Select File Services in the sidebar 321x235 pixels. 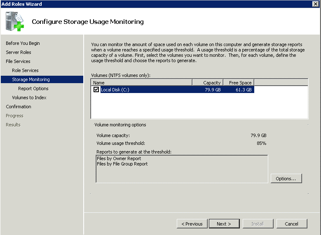(x=18, y=61)
